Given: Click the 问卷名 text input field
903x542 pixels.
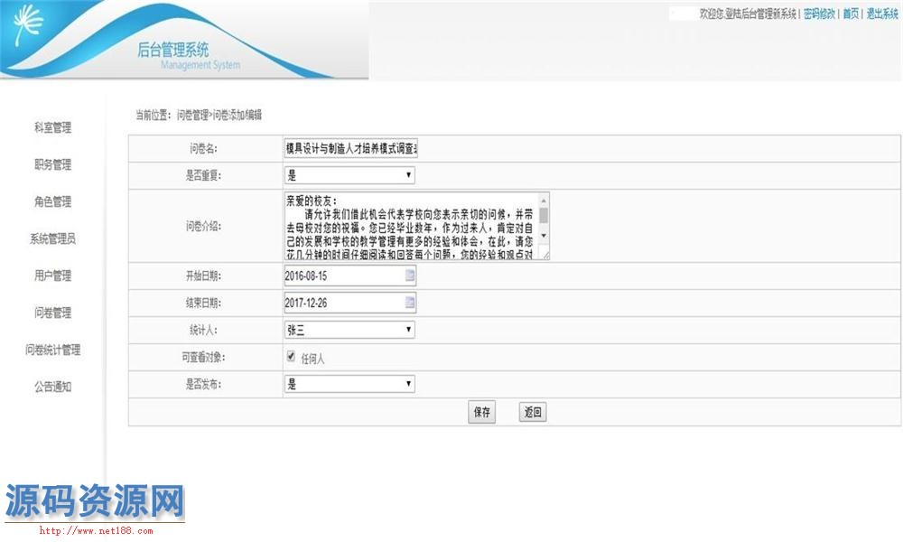Looking at the screenshot, I should pos(350,148).
